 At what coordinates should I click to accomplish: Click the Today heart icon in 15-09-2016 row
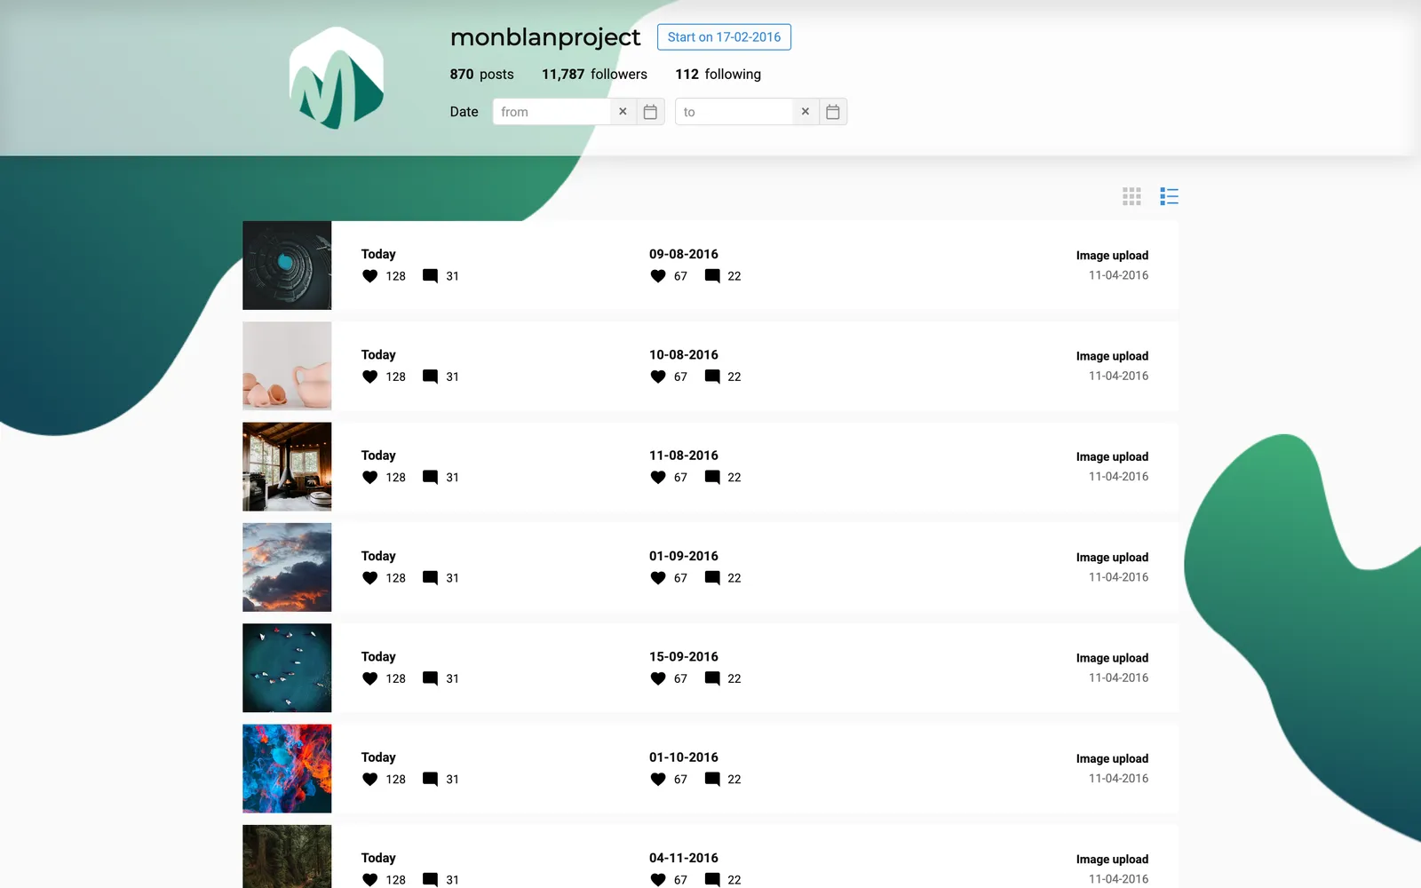click(x=370, y=678)
